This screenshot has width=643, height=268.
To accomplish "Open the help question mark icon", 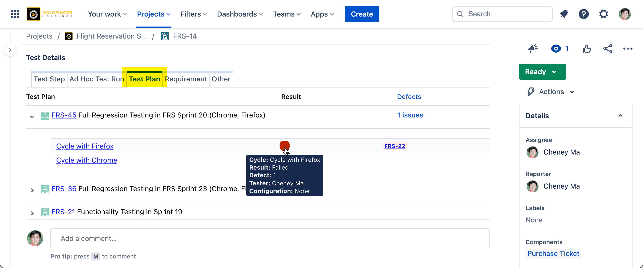I will coord(584,14).
